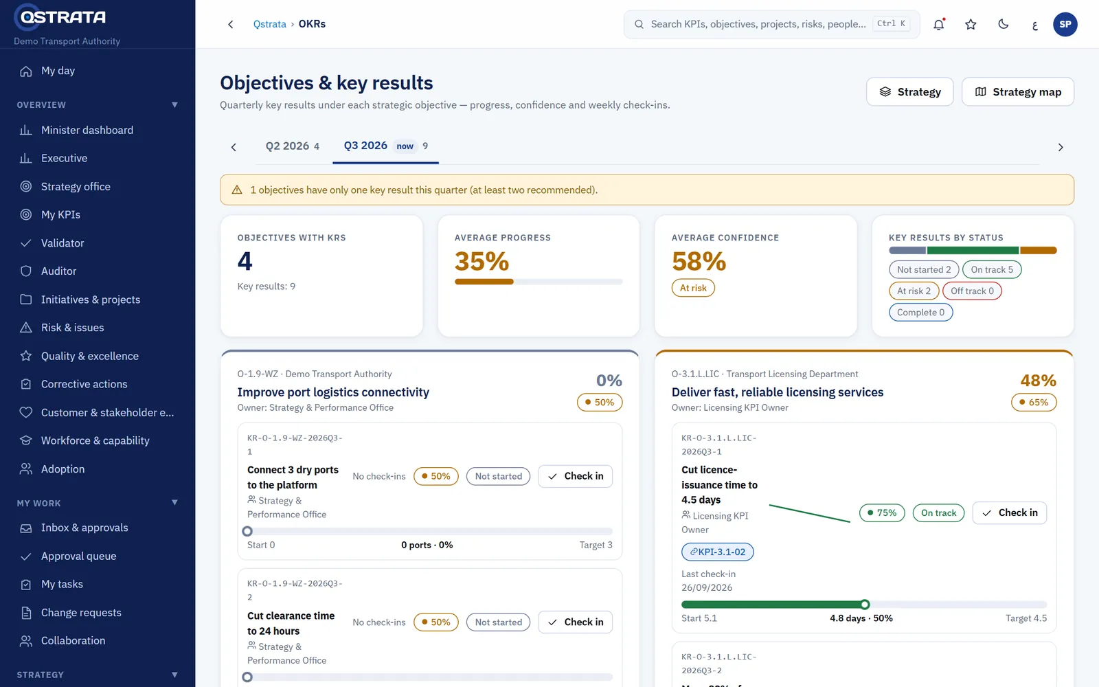The height and width of the screenshot is (687, 1099).
Task: Toggle dark mode moon icon
Action: coord(1003,24)
